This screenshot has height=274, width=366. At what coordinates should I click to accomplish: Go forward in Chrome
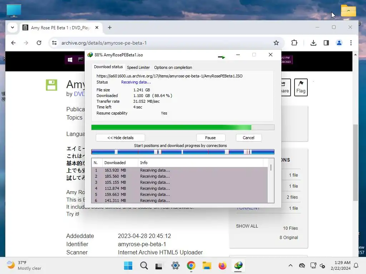point(26,43)
